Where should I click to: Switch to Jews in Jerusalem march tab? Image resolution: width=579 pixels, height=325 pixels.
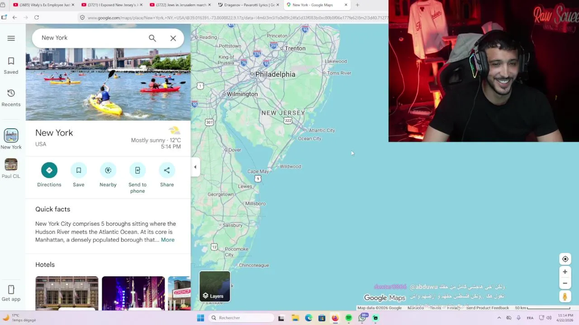[x=180, y=5]
